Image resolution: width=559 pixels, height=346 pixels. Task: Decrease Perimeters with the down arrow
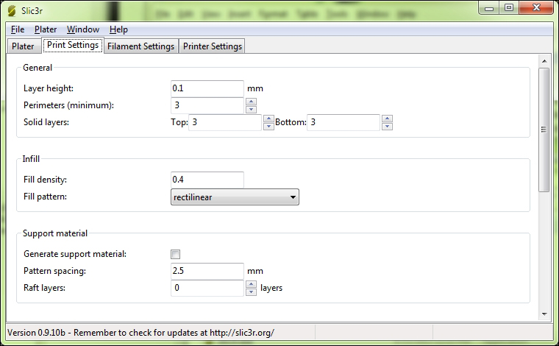click(251, 110)
